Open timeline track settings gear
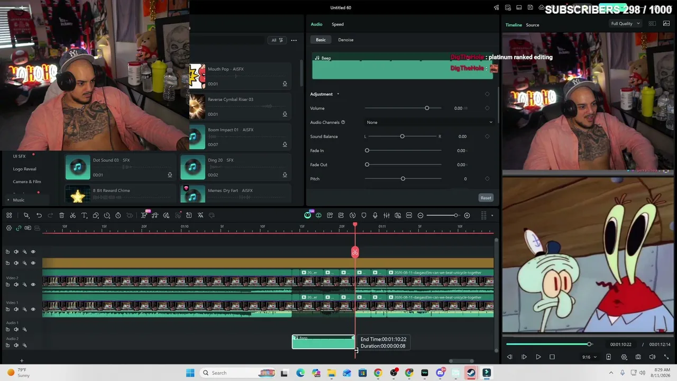The height and width of the screenshot is (381, 677). 9,228
